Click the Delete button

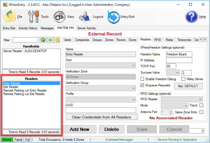(x=112, y=129)
